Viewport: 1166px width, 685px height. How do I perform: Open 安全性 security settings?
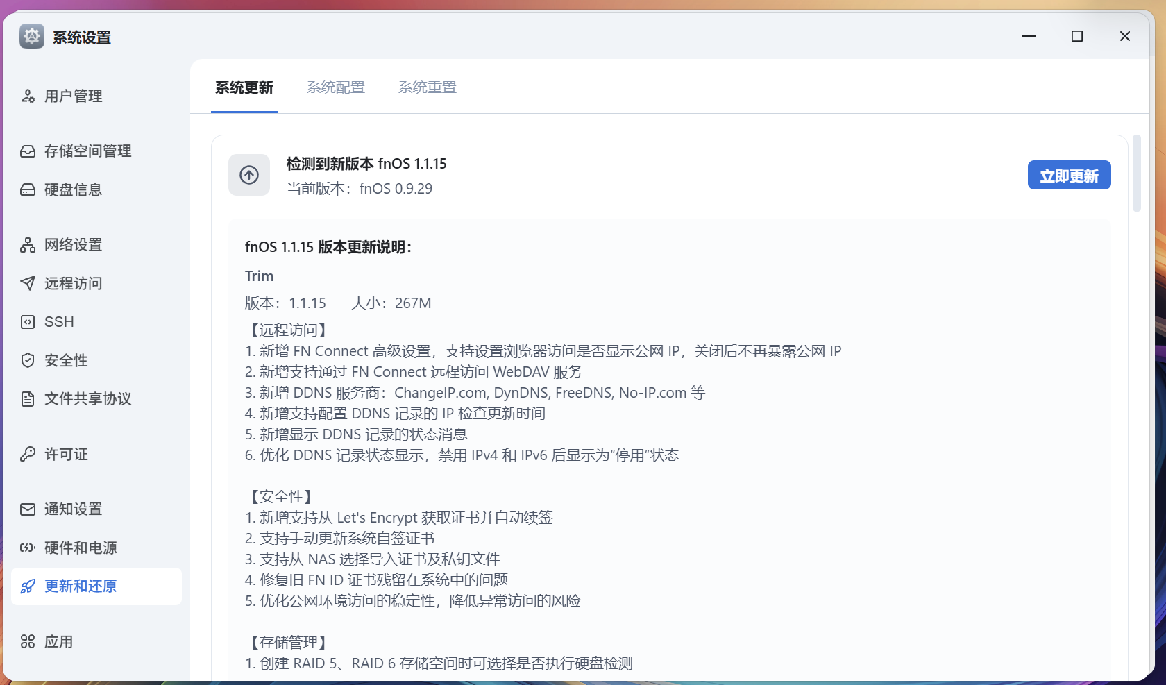(65, 360)
